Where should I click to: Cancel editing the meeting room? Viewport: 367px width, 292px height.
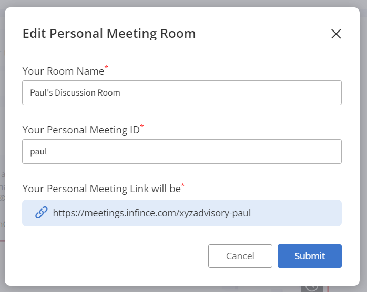point(240,256)
